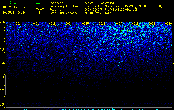Click time marker 0030
Viewport: 174px width, 110px height.
pos(168,24)
